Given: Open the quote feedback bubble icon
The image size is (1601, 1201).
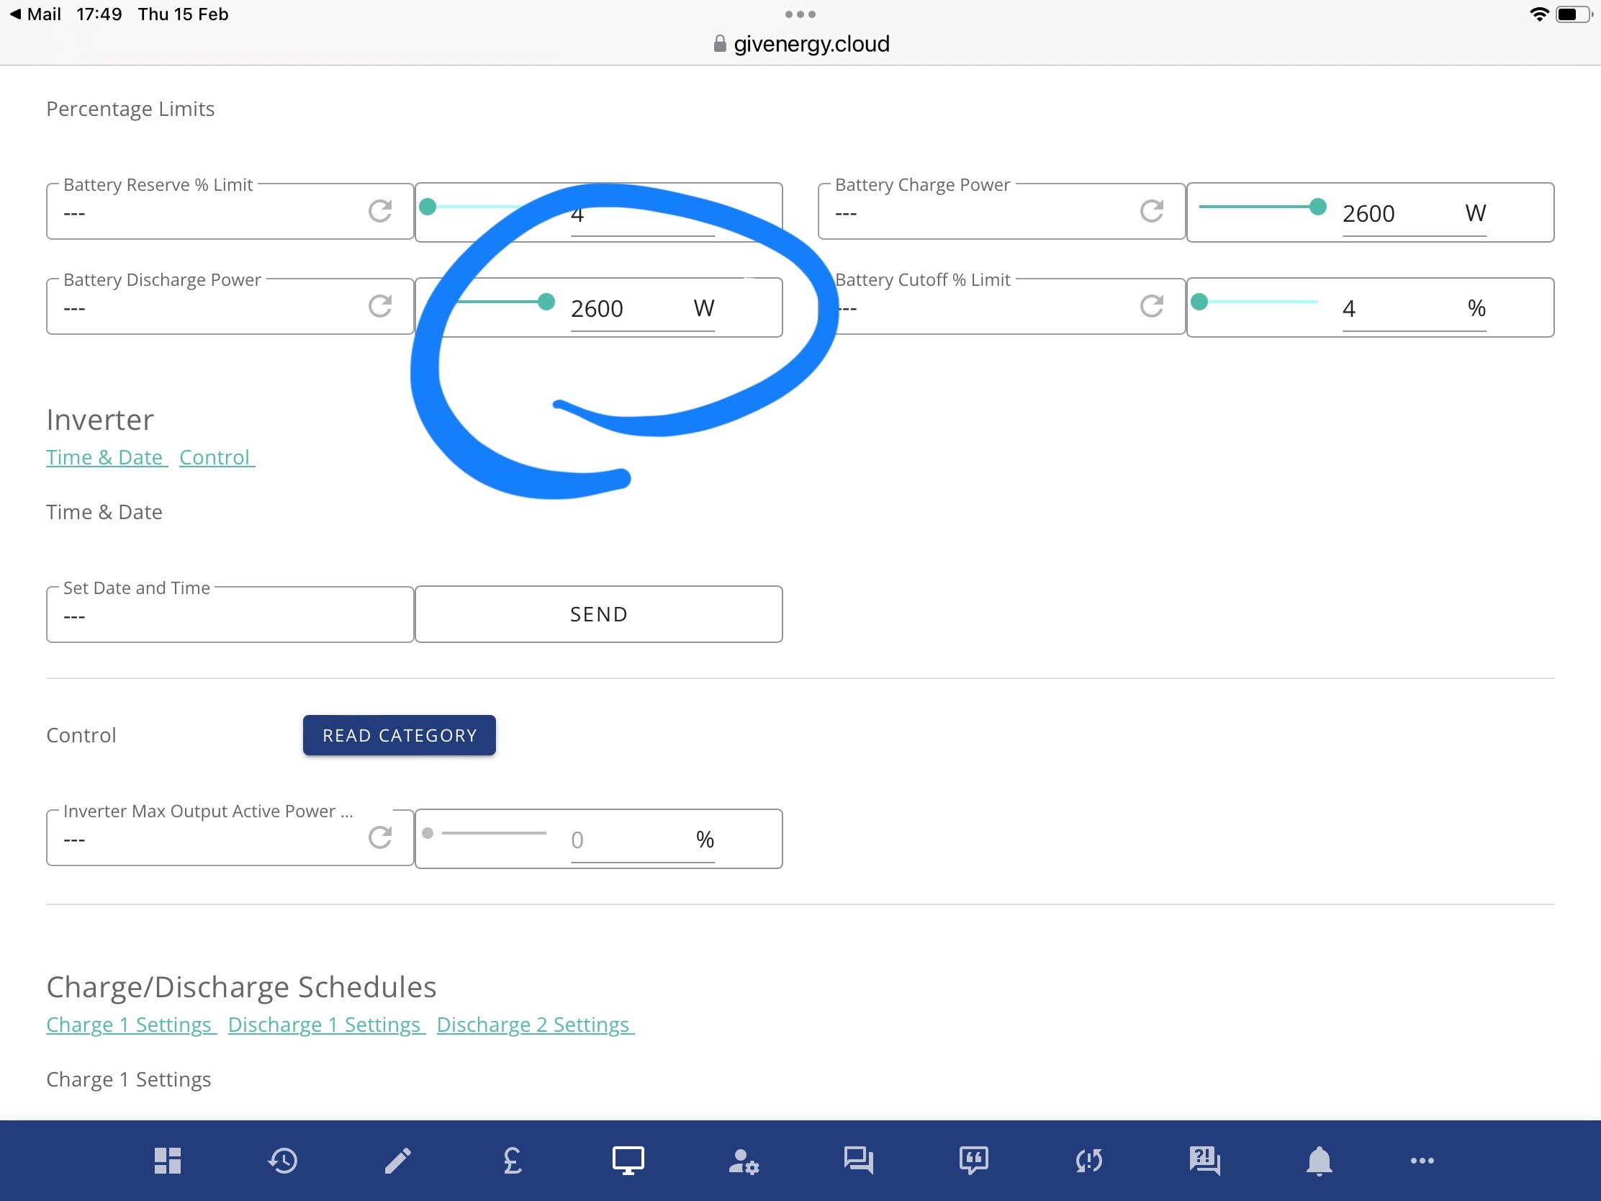Looking at the screenshot, I should 973,1161.
